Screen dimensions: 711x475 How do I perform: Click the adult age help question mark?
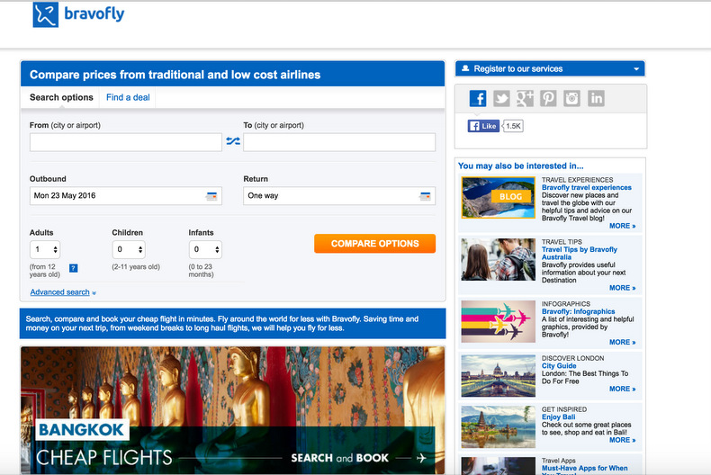click(74, 268)
